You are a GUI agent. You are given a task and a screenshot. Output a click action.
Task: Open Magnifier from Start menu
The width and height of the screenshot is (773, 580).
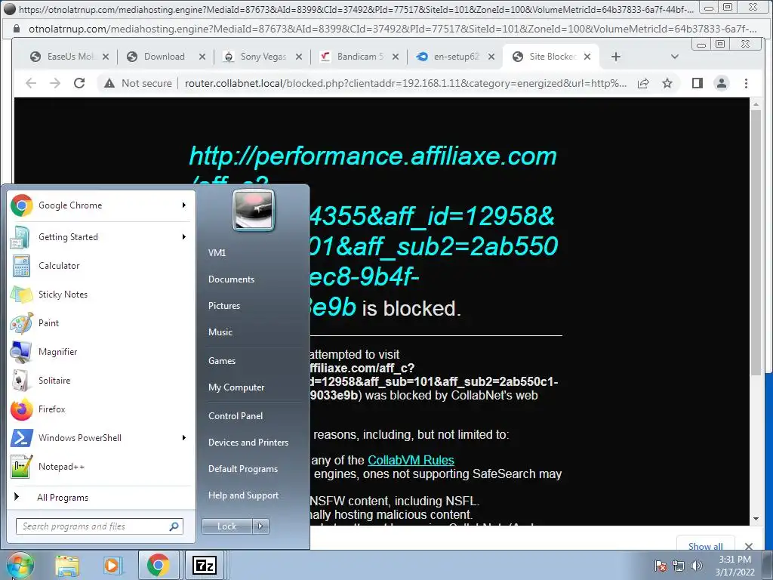[102, 352]
